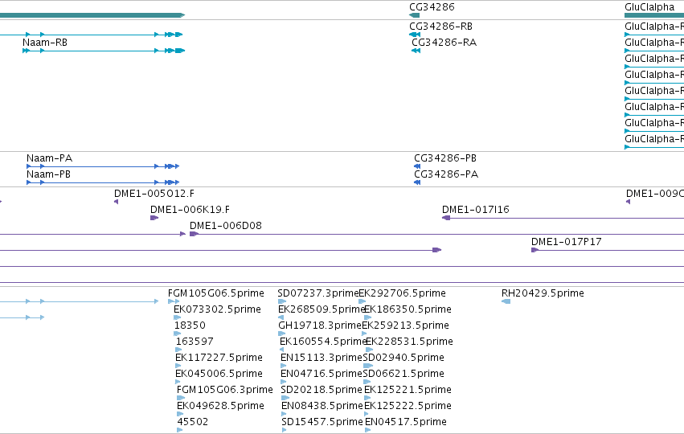This screenshot has height=434, width=684.
Task: Select EST label EK117227.5prime
Action: point(219,358)
